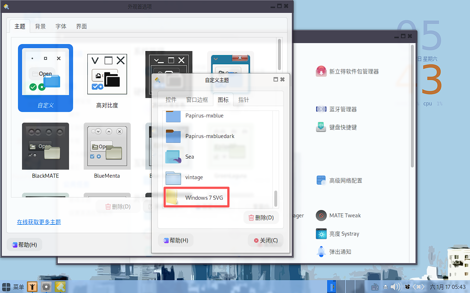Viewport: 470px width, 293px height.
Task: Launch 蓝牙管理器 from the control center
Action: click(336, 109)
